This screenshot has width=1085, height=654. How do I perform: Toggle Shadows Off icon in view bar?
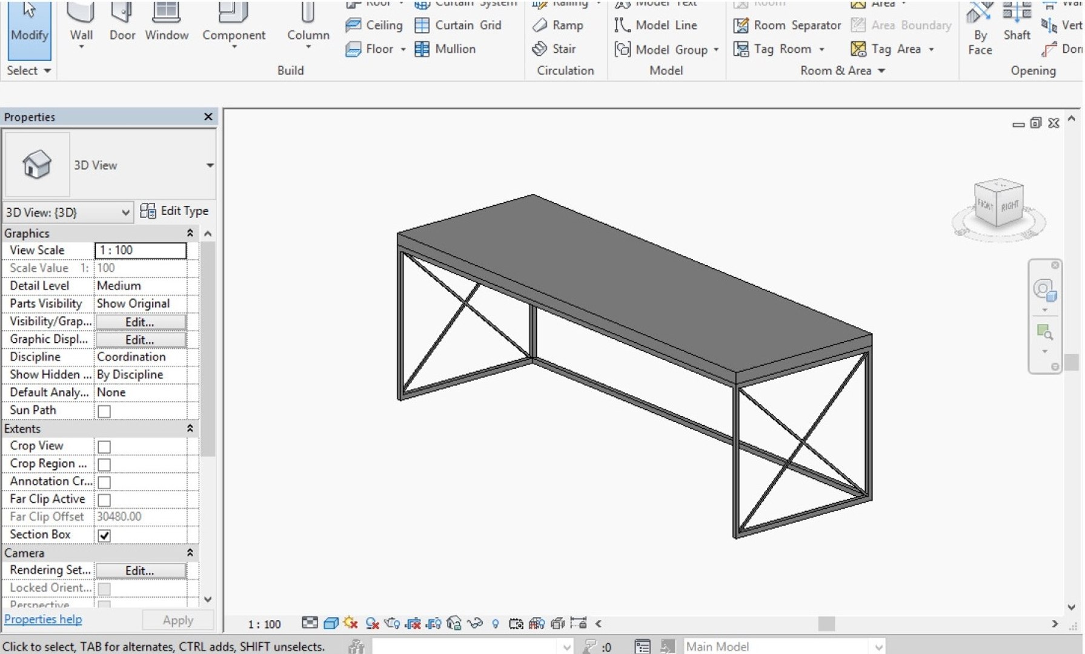[x=372, y=623]
